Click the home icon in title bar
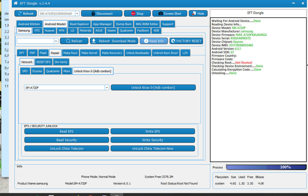 click(x=16, y=3)
